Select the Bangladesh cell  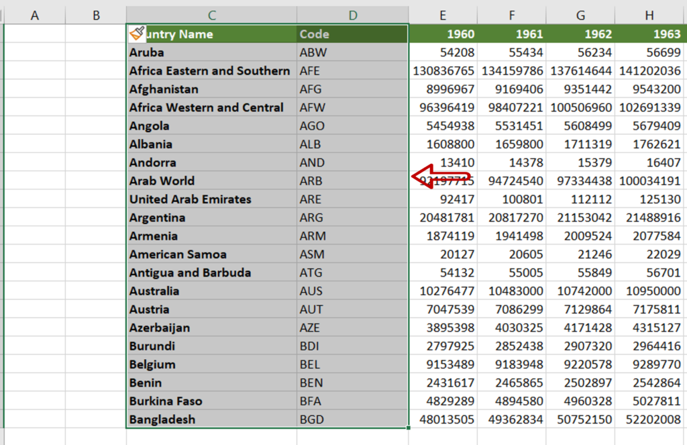211,419
